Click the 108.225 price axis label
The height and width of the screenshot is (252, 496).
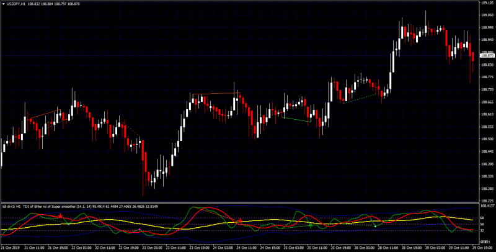487,201
